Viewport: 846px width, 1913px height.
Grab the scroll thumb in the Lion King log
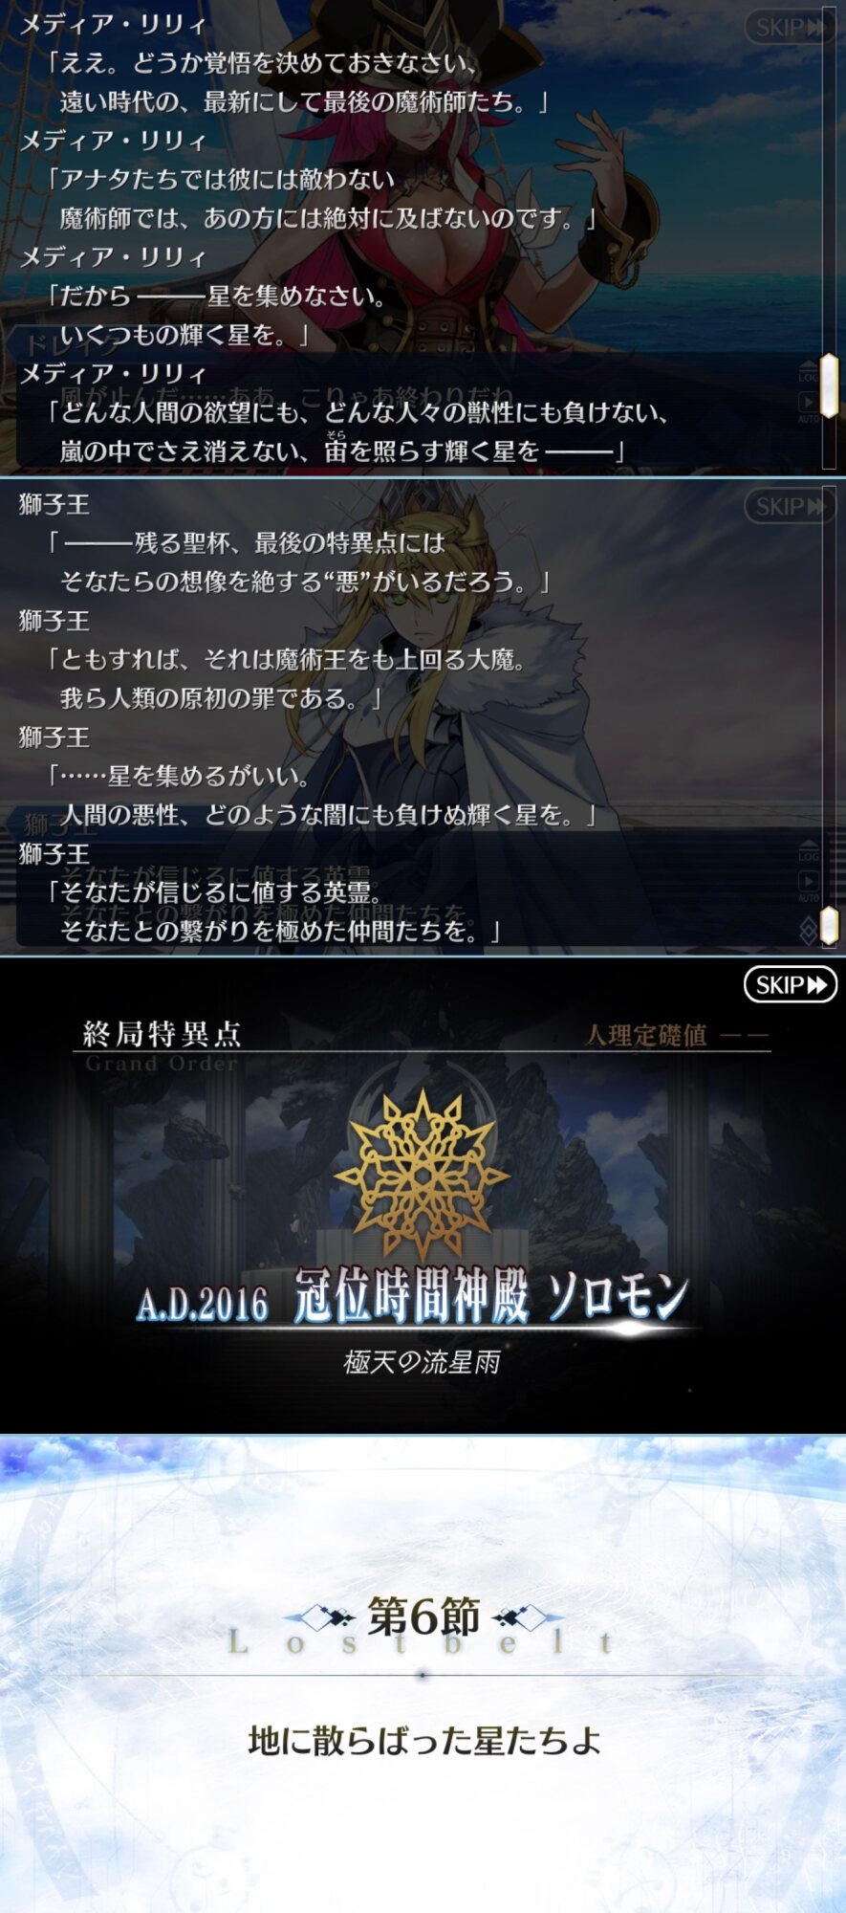point(829,924)
